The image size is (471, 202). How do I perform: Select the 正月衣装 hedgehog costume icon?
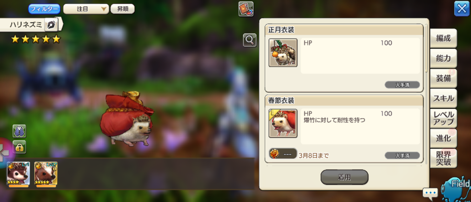click(x=283, y=53)
